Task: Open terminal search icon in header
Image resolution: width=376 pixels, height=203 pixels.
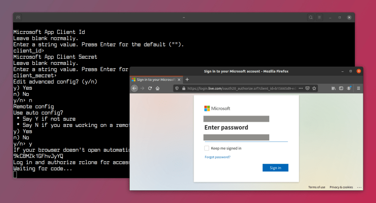Action: coord(311,17)
